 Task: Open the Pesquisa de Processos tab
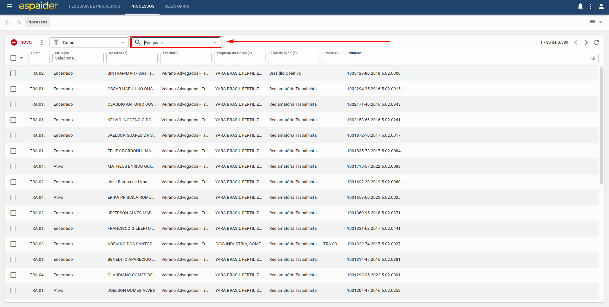coord(95,6)
